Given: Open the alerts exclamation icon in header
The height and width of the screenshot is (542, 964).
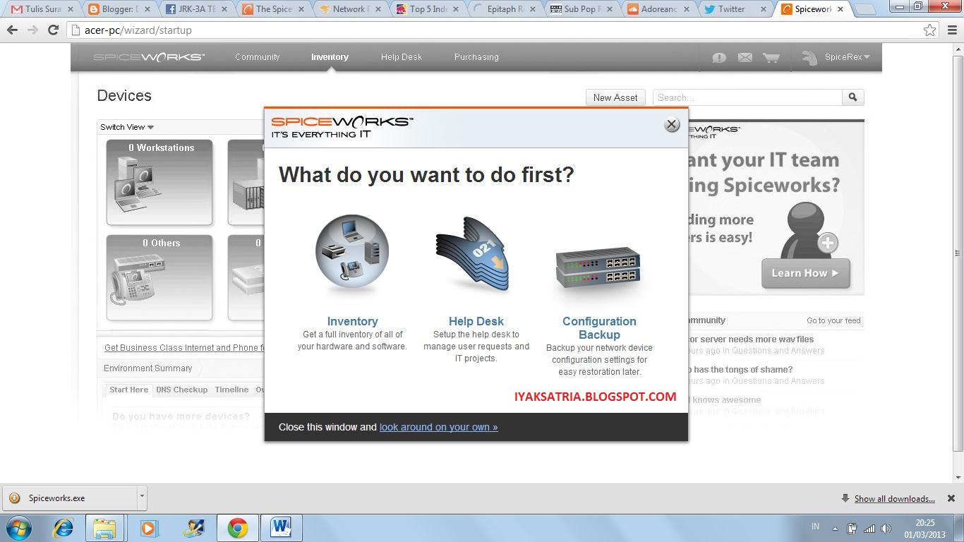Looking at the screenshot, I should tap(719, 58).
